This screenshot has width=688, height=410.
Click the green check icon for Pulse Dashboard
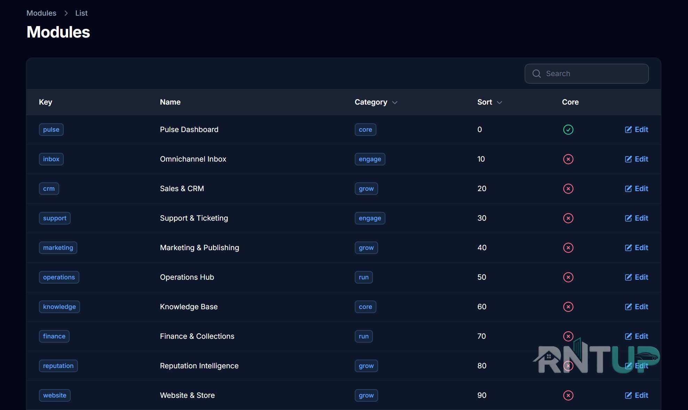(568, 130)
